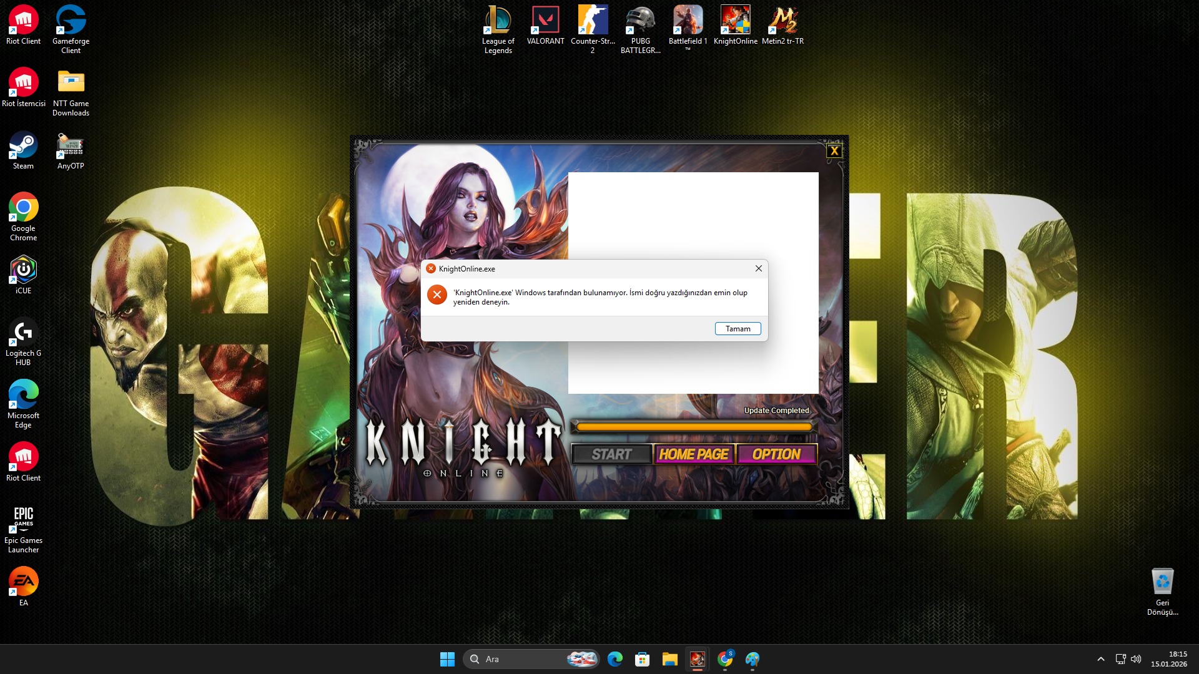Select the KnightOnline desktop shortcut
Screen dimensions: 1199x674
click(x=735, y=26)
